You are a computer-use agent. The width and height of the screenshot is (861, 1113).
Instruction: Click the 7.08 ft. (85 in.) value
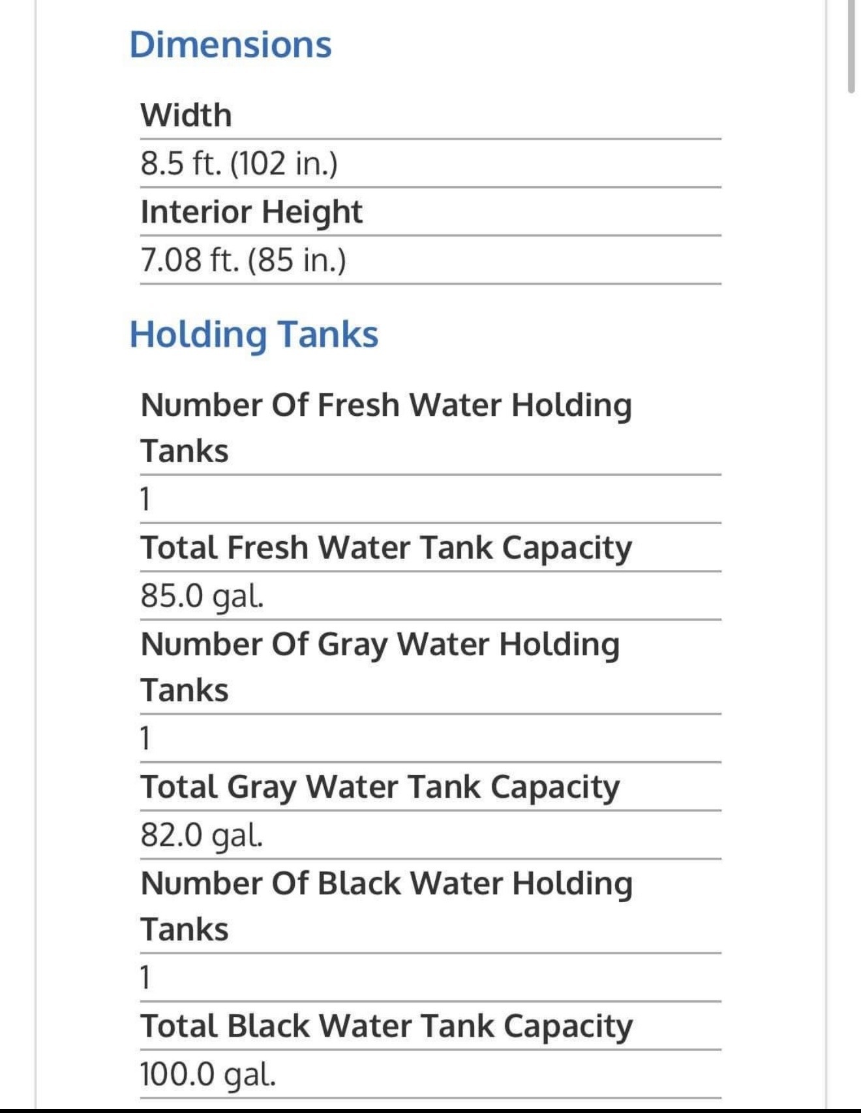[x=243, y=260]
